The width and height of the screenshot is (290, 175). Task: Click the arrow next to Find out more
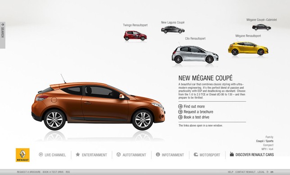[180, 106]
